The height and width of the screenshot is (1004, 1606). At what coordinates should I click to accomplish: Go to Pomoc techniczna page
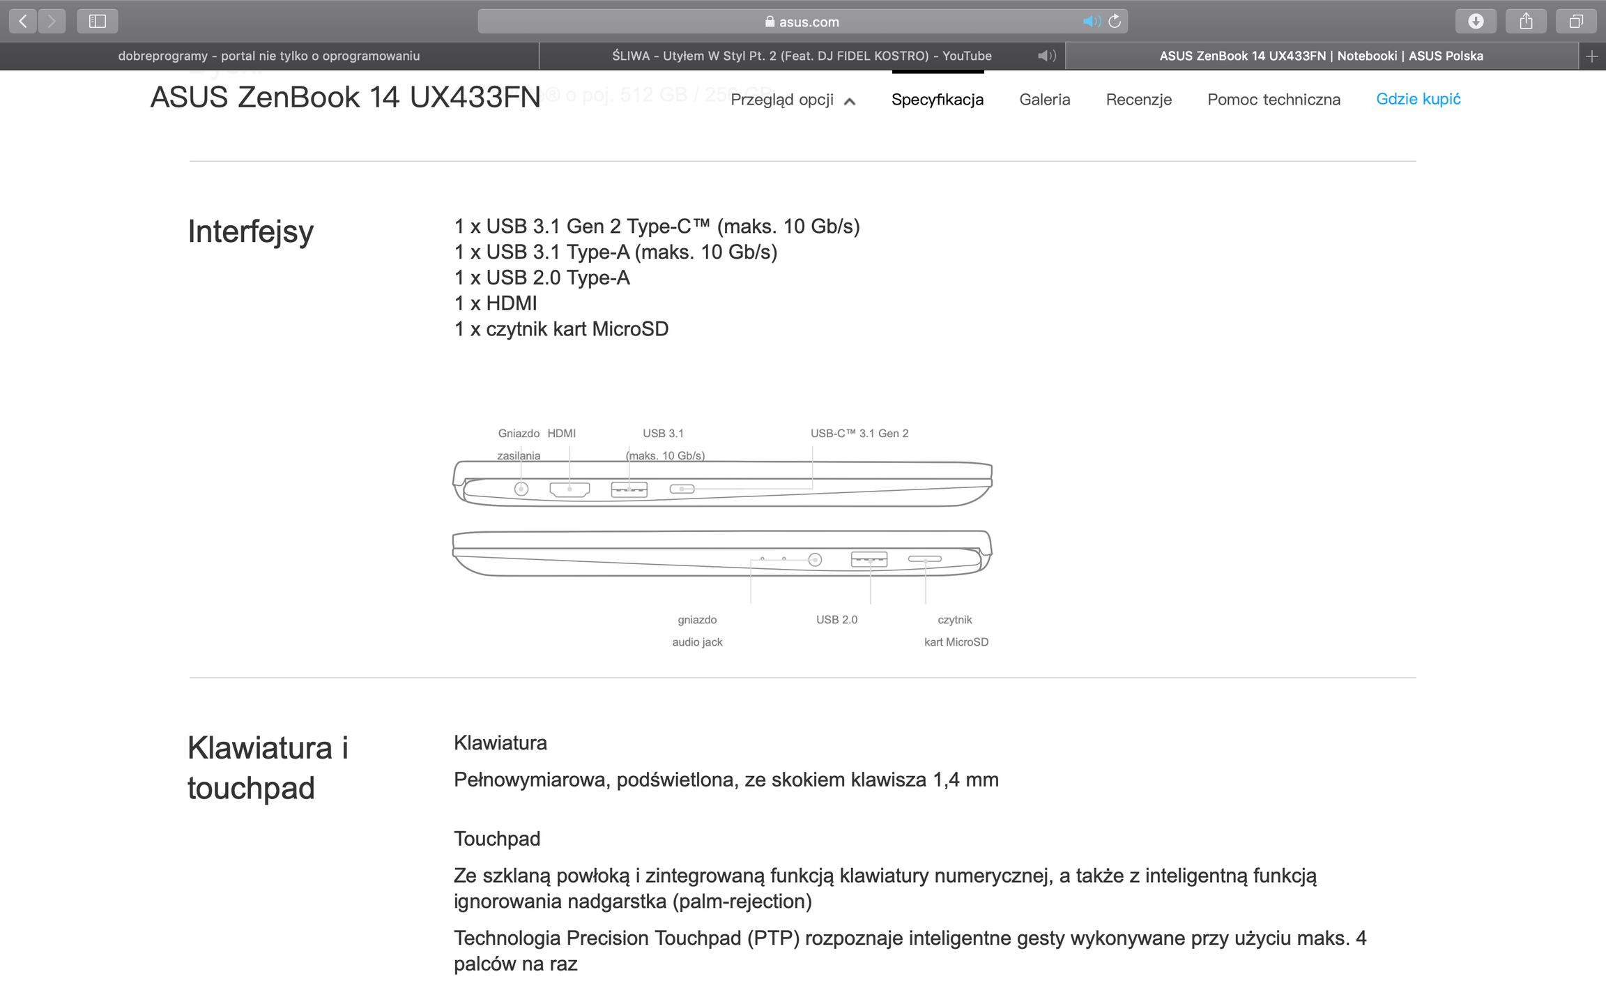(x=1274, y=100)
